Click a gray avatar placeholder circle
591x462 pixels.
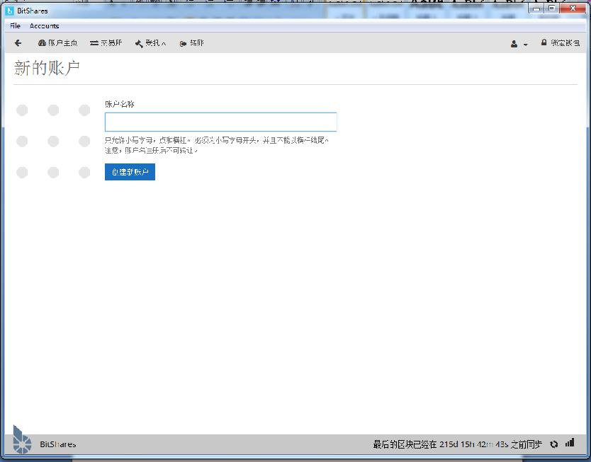(x=22, y=110)
